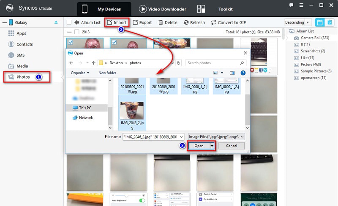Viewport: 338px width, 206px height.
Task: Click Convert to GIF icon
Action: (x=214, y=22)
